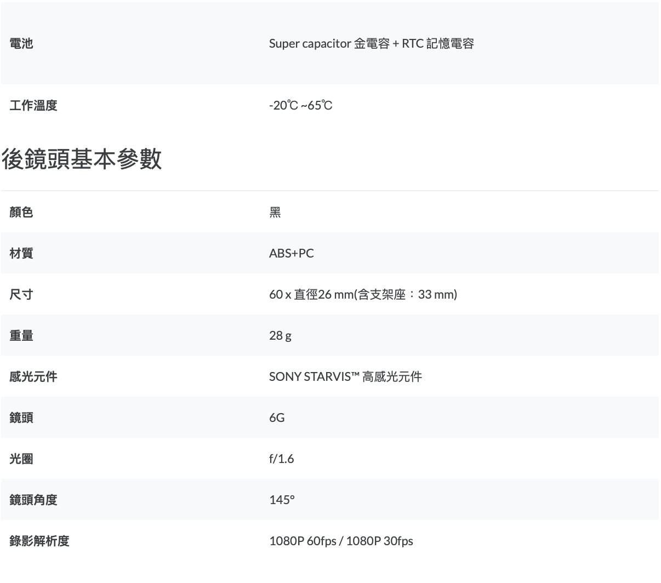This screenshot has width=661, height=583.
Task: Click the 重量 row label
Action: pyautogui.click(x=21, y=335)
